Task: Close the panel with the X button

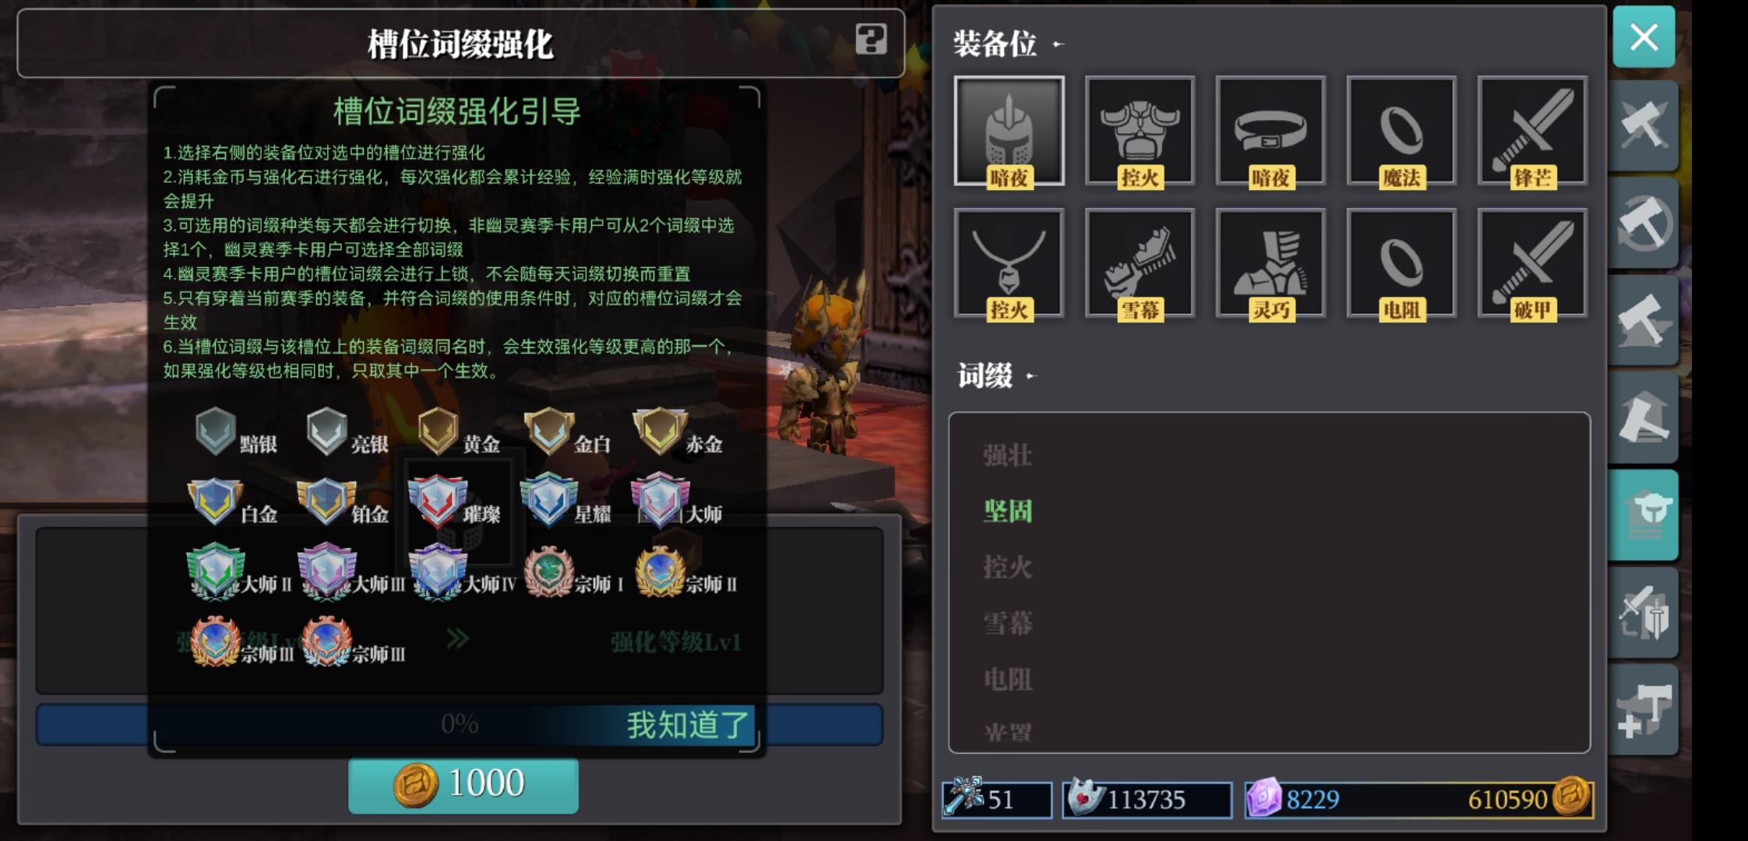Action: coord(1644,37)
